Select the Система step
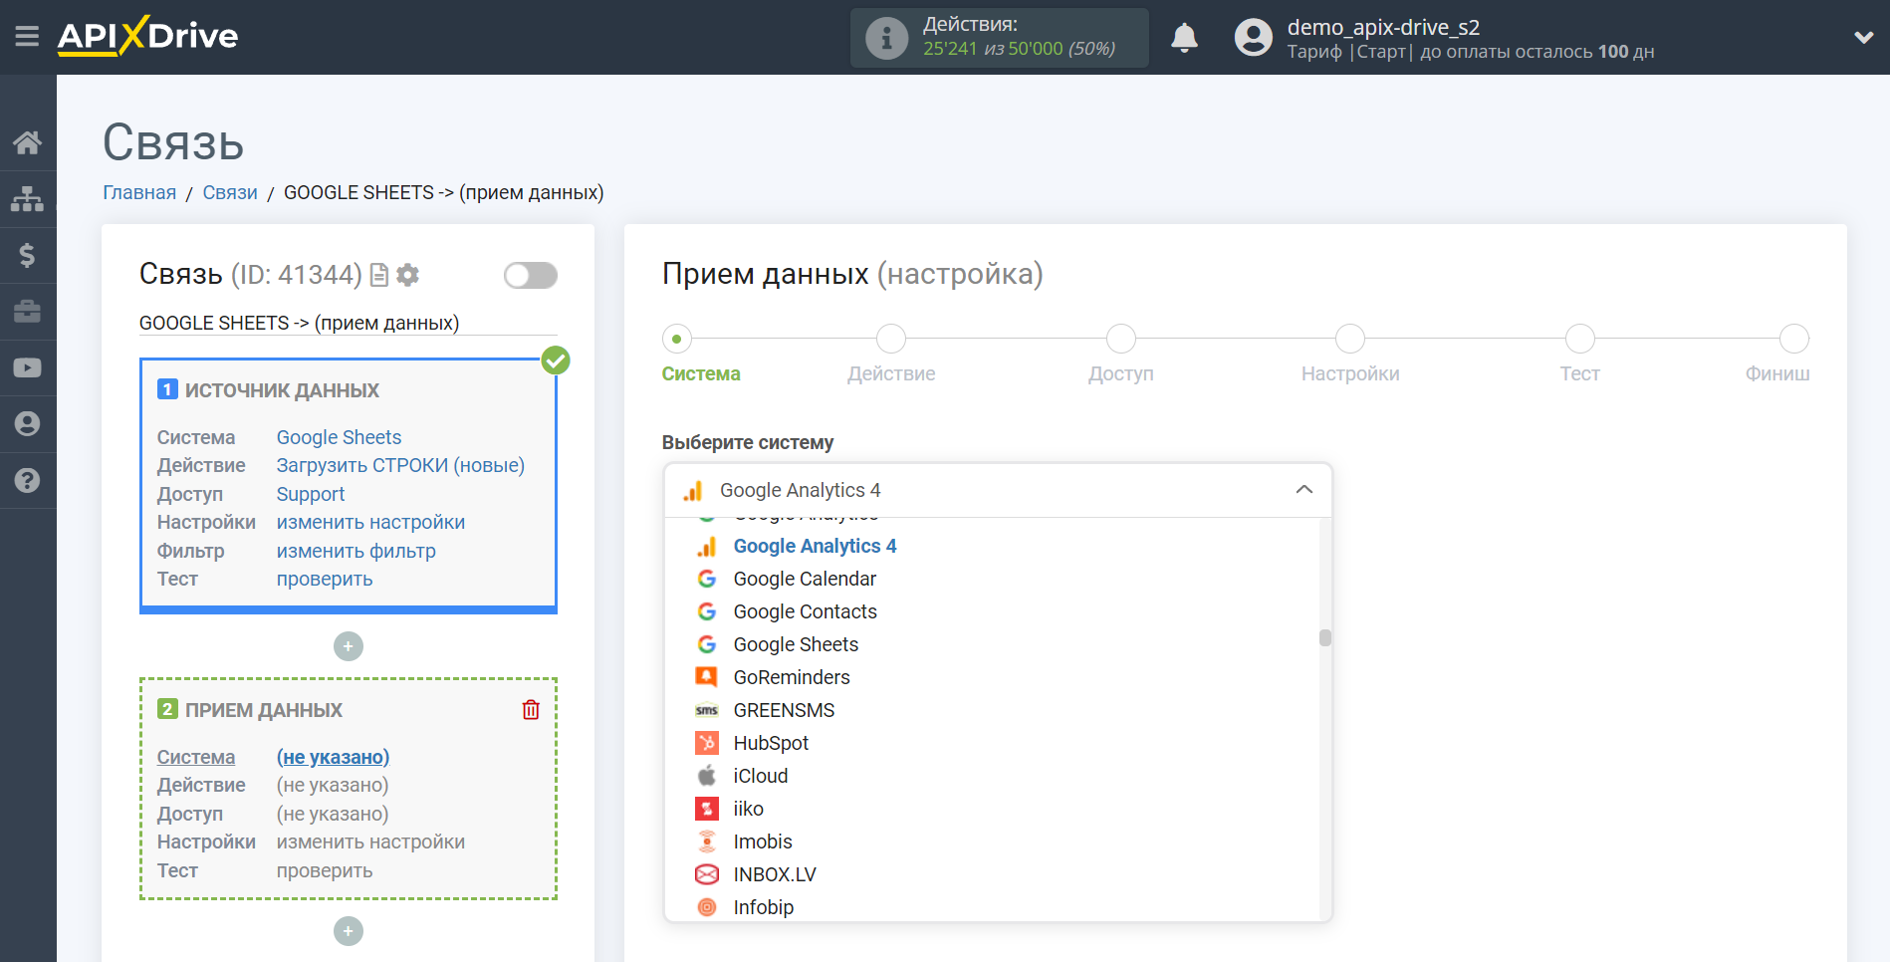Image resolution: width=1890 pixels, height=962 pixels. (677, 339)
